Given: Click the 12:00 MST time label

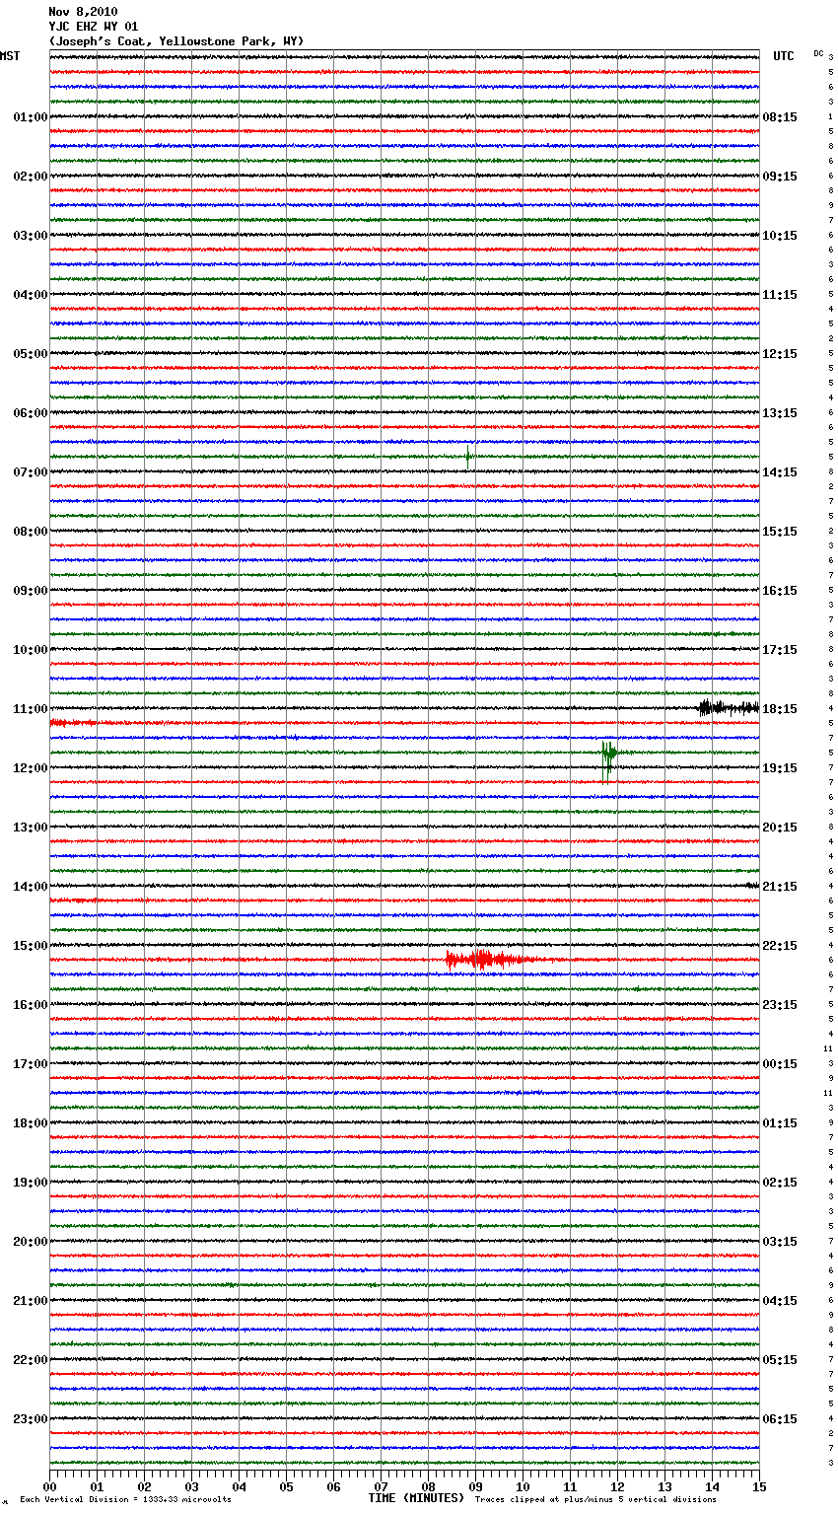Looking at the screenshot, I should (x=30, y=768).
